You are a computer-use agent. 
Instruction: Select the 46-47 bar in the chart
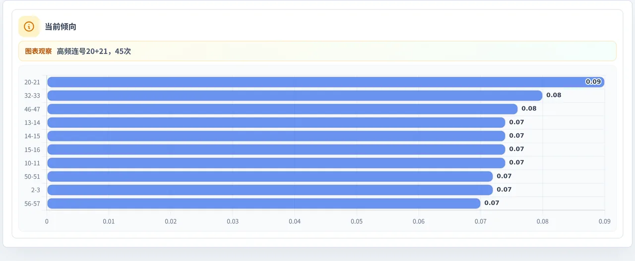coord(282,109)
